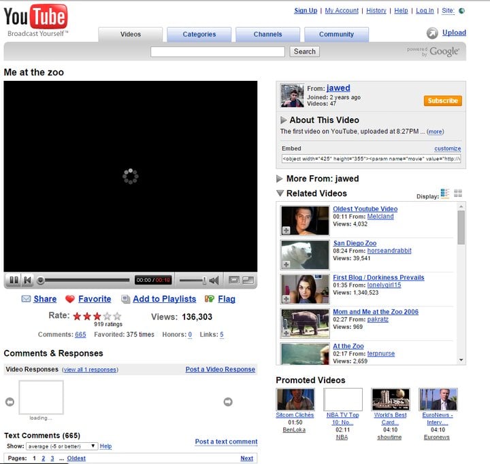Click the Flag icon below the player
Screen dimensions: 490x464
[x=210, y=299]
